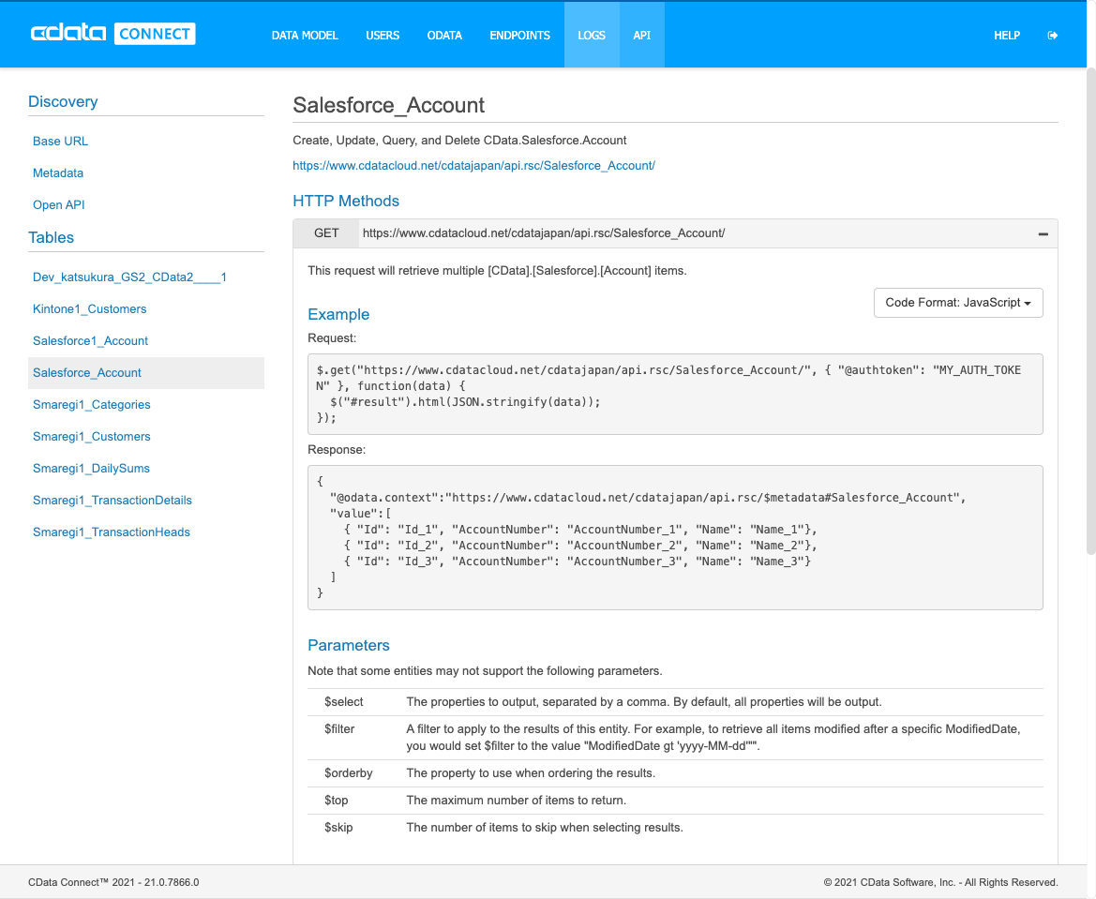Image resolution: width=1096 pixels, height=899 pixels.
Task: Open the HELP link
Action: [1007, 35]
